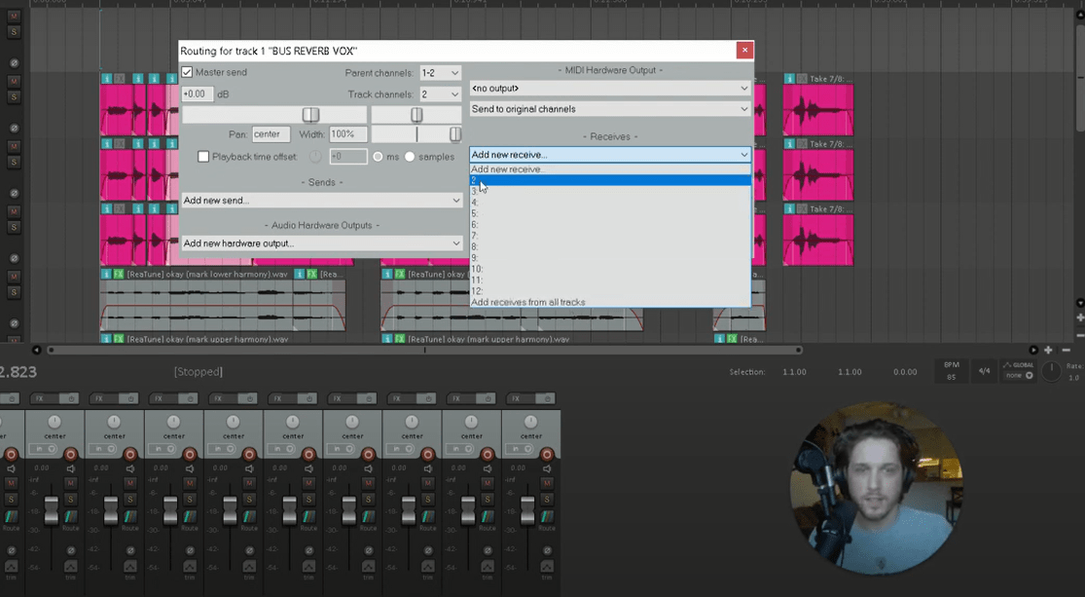Image resolution: width=1085 pixels, height=597 pixels.
Task: Select the ms radio button
Action: (378, 157)
